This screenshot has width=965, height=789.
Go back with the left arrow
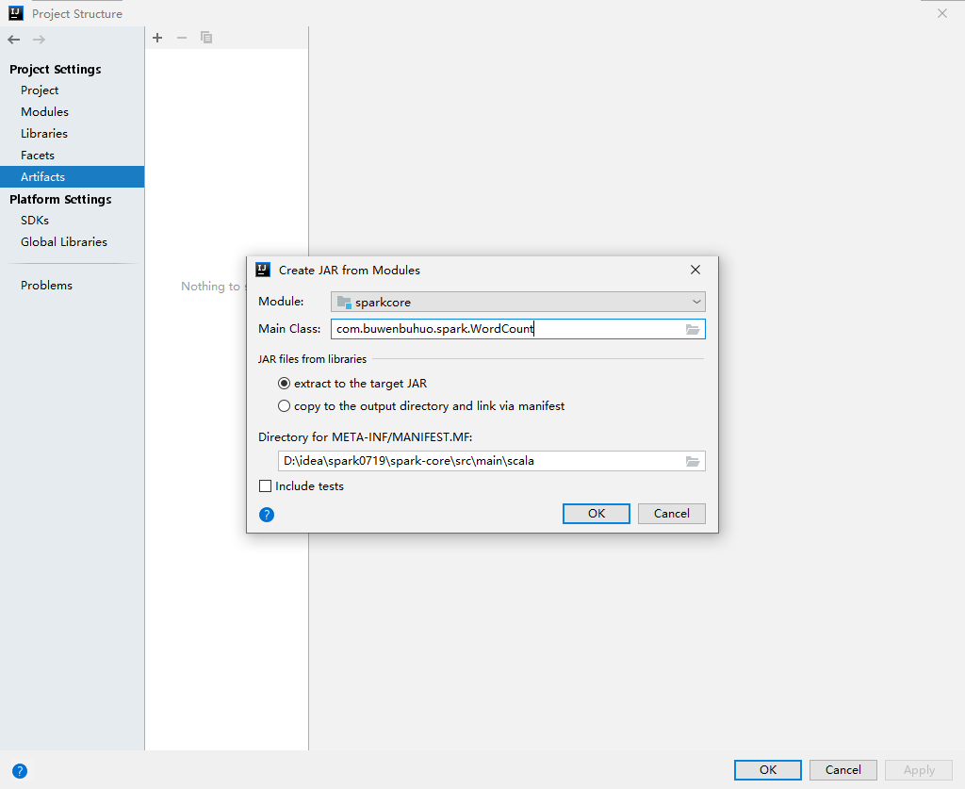[x=14, y=40]
